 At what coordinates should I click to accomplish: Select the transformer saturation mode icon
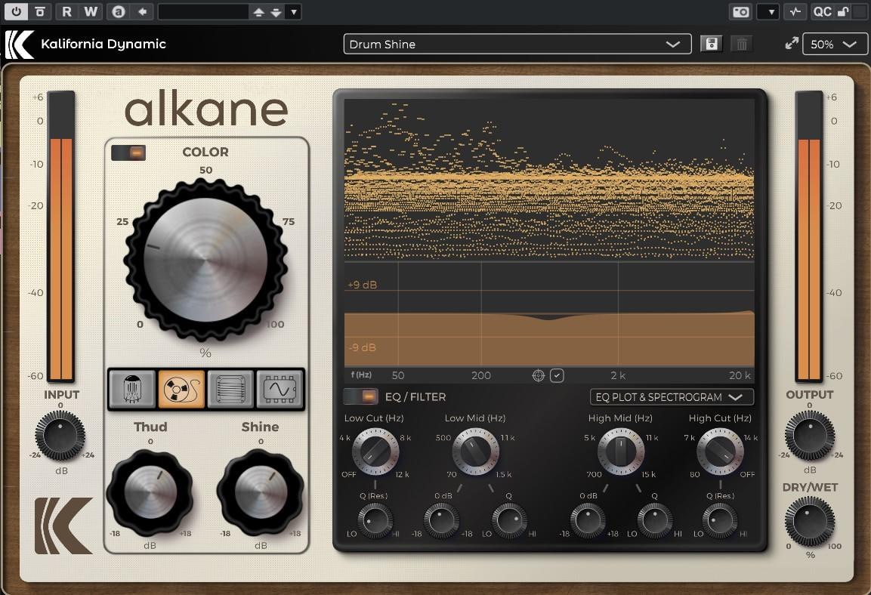(x=230, y=389)
